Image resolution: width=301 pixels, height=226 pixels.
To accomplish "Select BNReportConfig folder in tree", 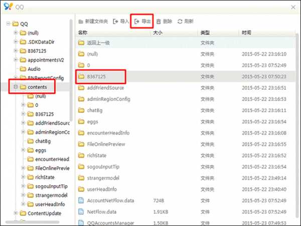I will [46, 78].
